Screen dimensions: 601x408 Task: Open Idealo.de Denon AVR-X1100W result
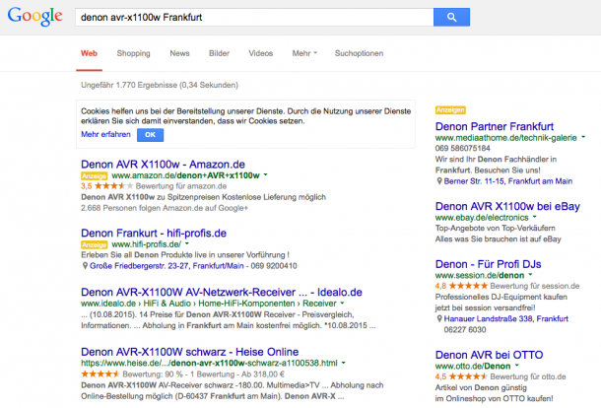[222, 292]
